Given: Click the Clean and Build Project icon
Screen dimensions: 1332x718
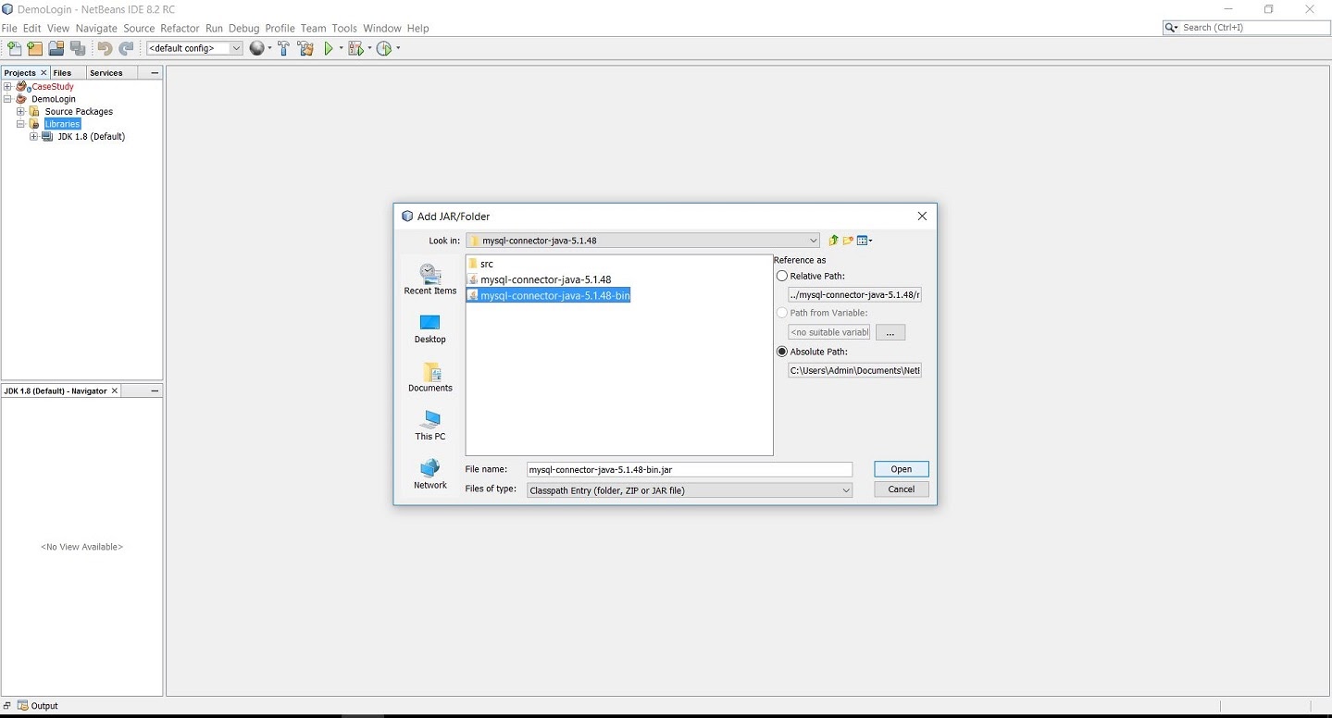Looking at the screenshot, I should click(305, 48).
